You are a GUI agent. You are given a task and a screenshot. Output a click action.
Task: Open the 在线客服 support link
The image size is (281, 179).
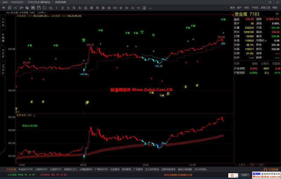(271, 169)
